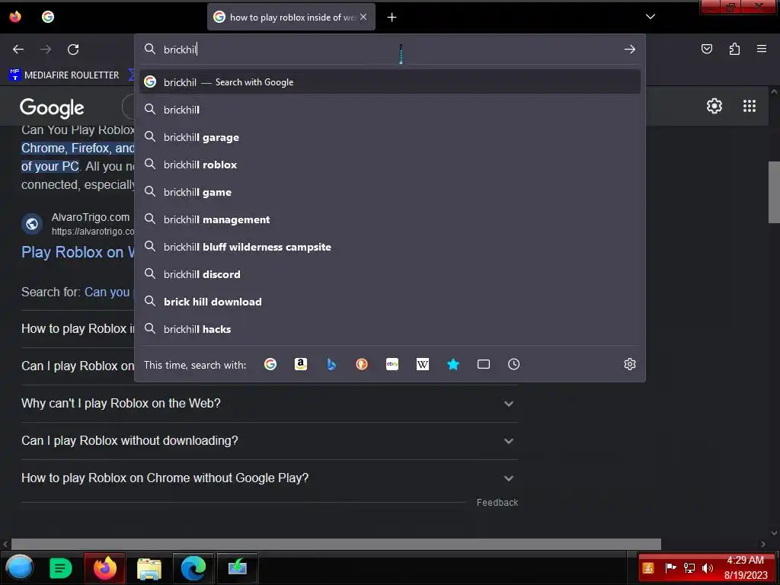The image size is (780, 585).
Task: Search in bookmarks star icon
Action: coord(453,365)
